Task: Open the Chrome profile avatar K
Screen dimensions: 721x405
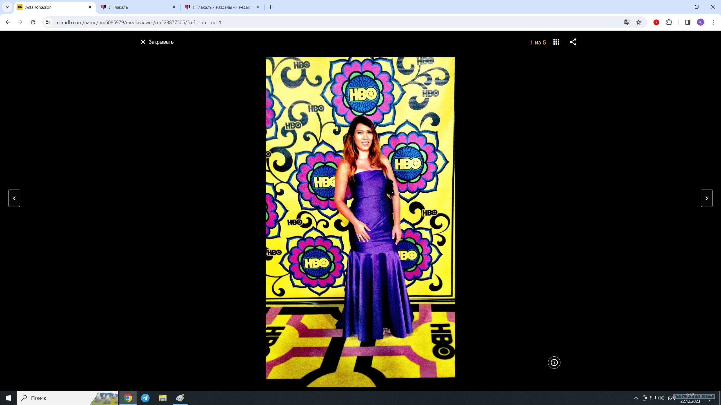Action: (x=700, y=22)
